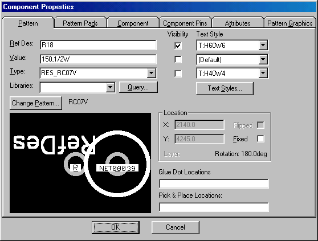Image resolution: width=318 pixels, height=241 pixels.
Task: Click the Location Y field 4245.0
Action: point(199,139)
